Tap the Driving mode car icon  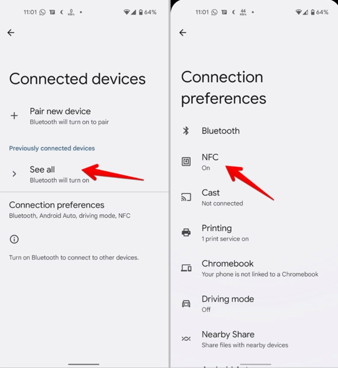tap(186, 303)
